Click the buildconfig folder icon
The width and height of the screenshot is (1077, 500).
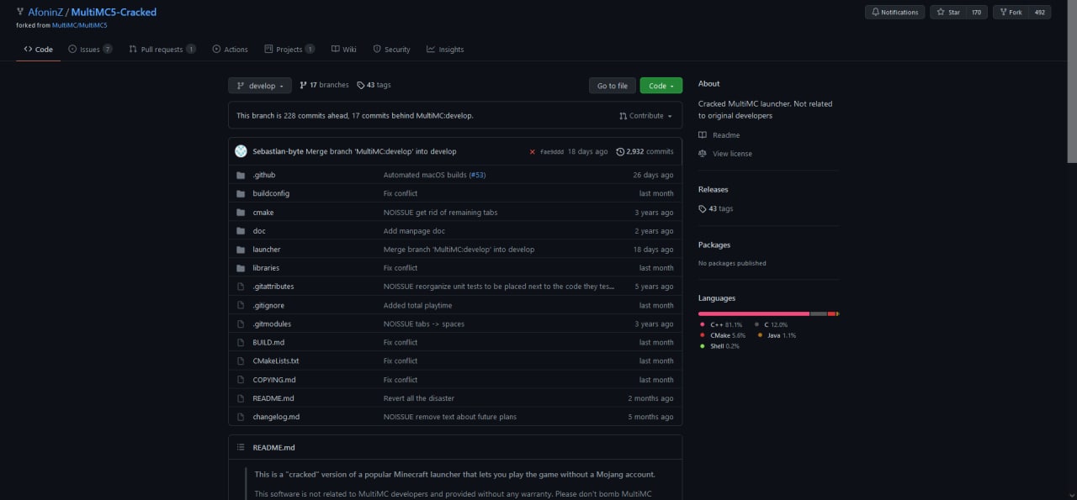tap(241, 193)
